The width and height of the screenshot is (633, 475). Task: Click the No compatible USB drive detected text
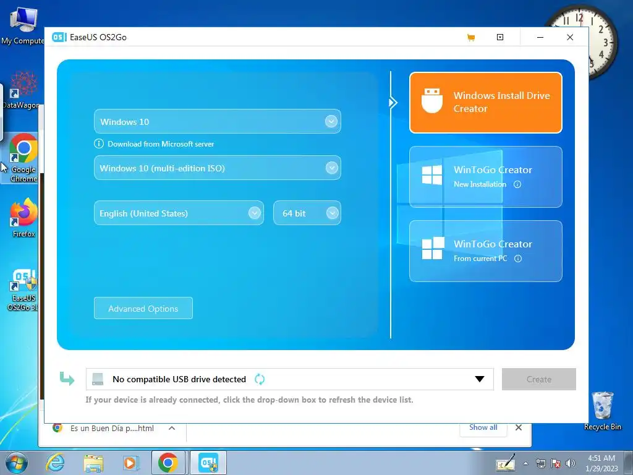coord(179,379)
